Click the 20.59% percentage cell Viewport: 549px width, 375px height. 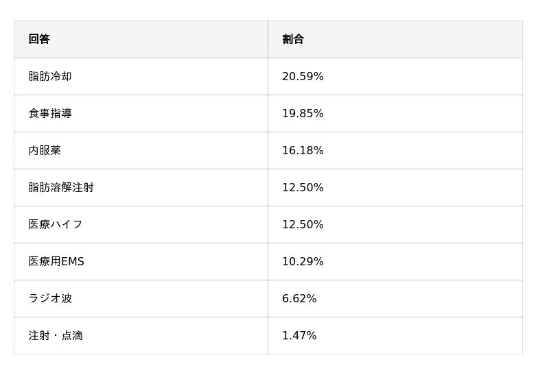[303, 76]
